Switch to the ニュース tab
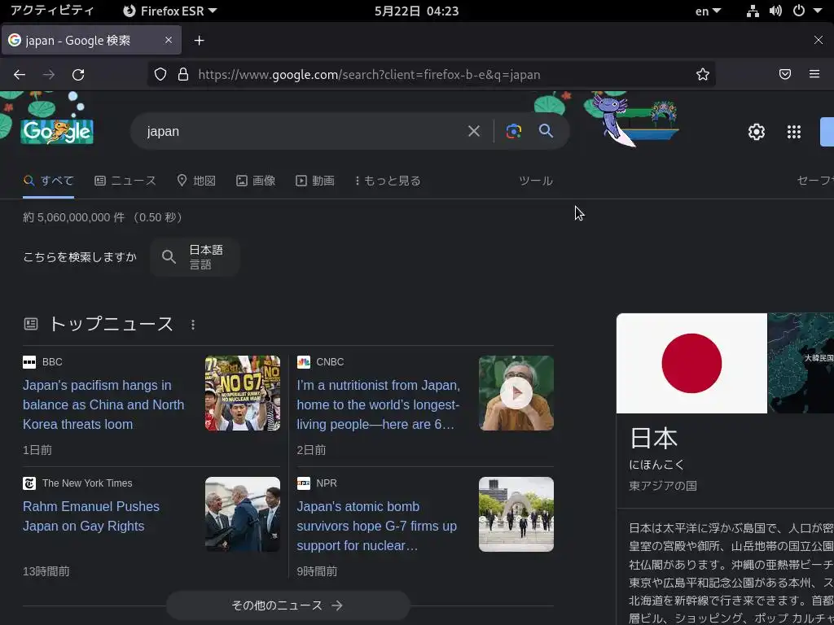Viewport: 834px width, 625px height. point(125,181)
